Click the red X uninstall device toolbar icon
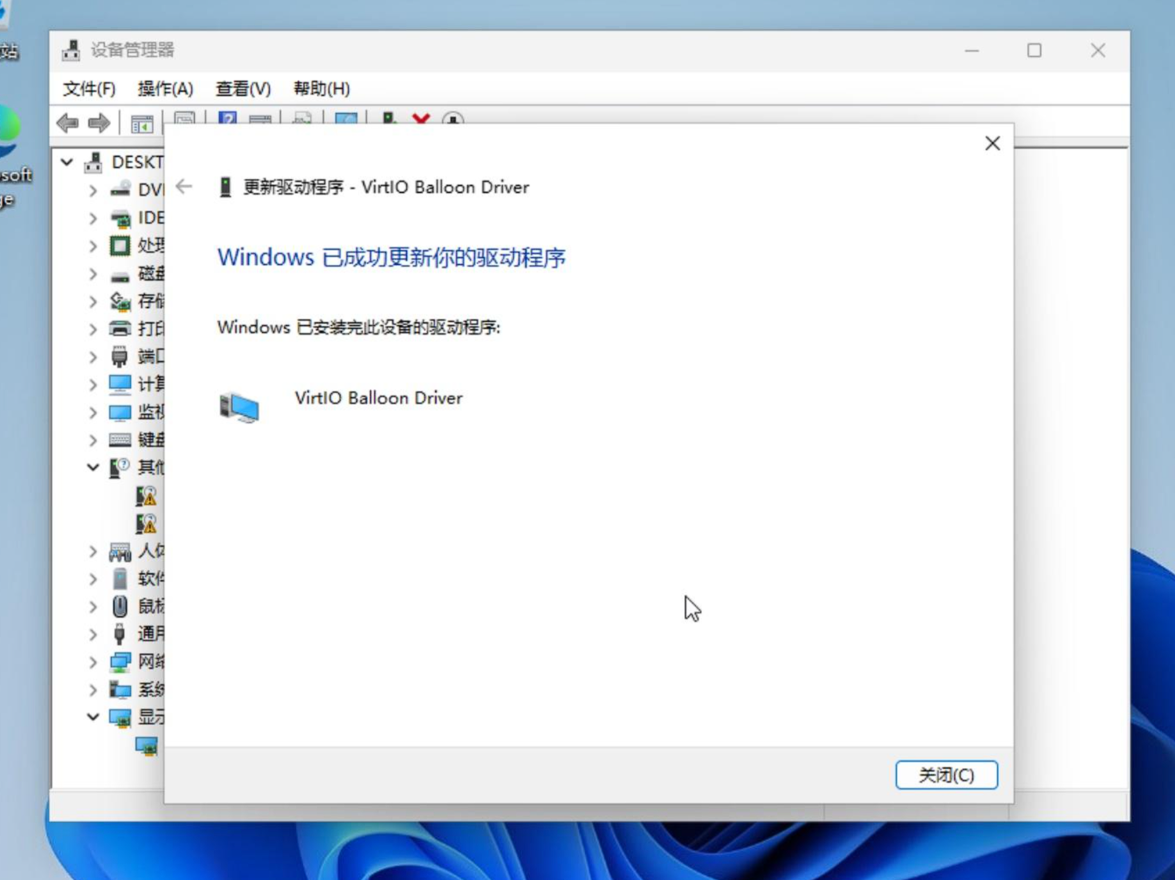This screenshot has height=880, width=1175. tap(421, 119)
